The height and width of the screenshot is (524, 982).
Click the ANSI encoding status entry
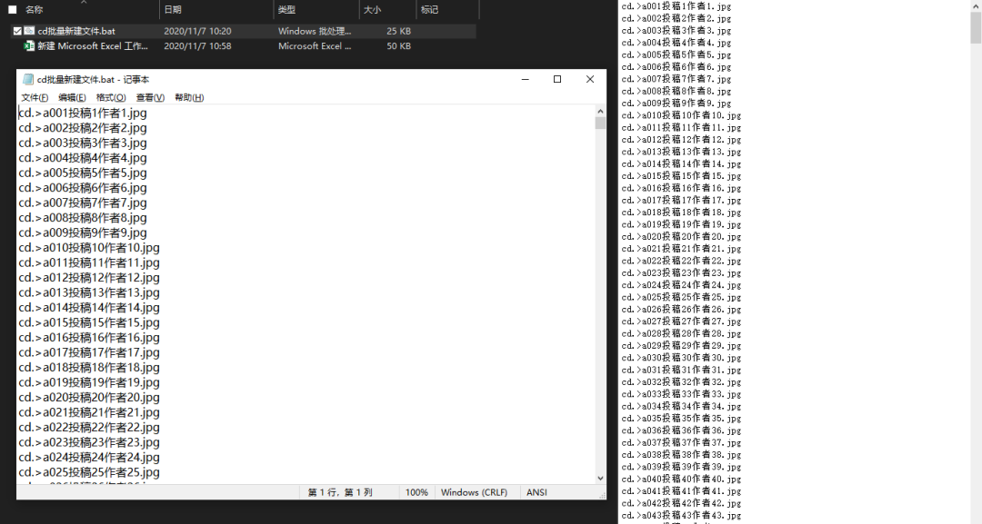pyautogui.click(x=536, y=492)
